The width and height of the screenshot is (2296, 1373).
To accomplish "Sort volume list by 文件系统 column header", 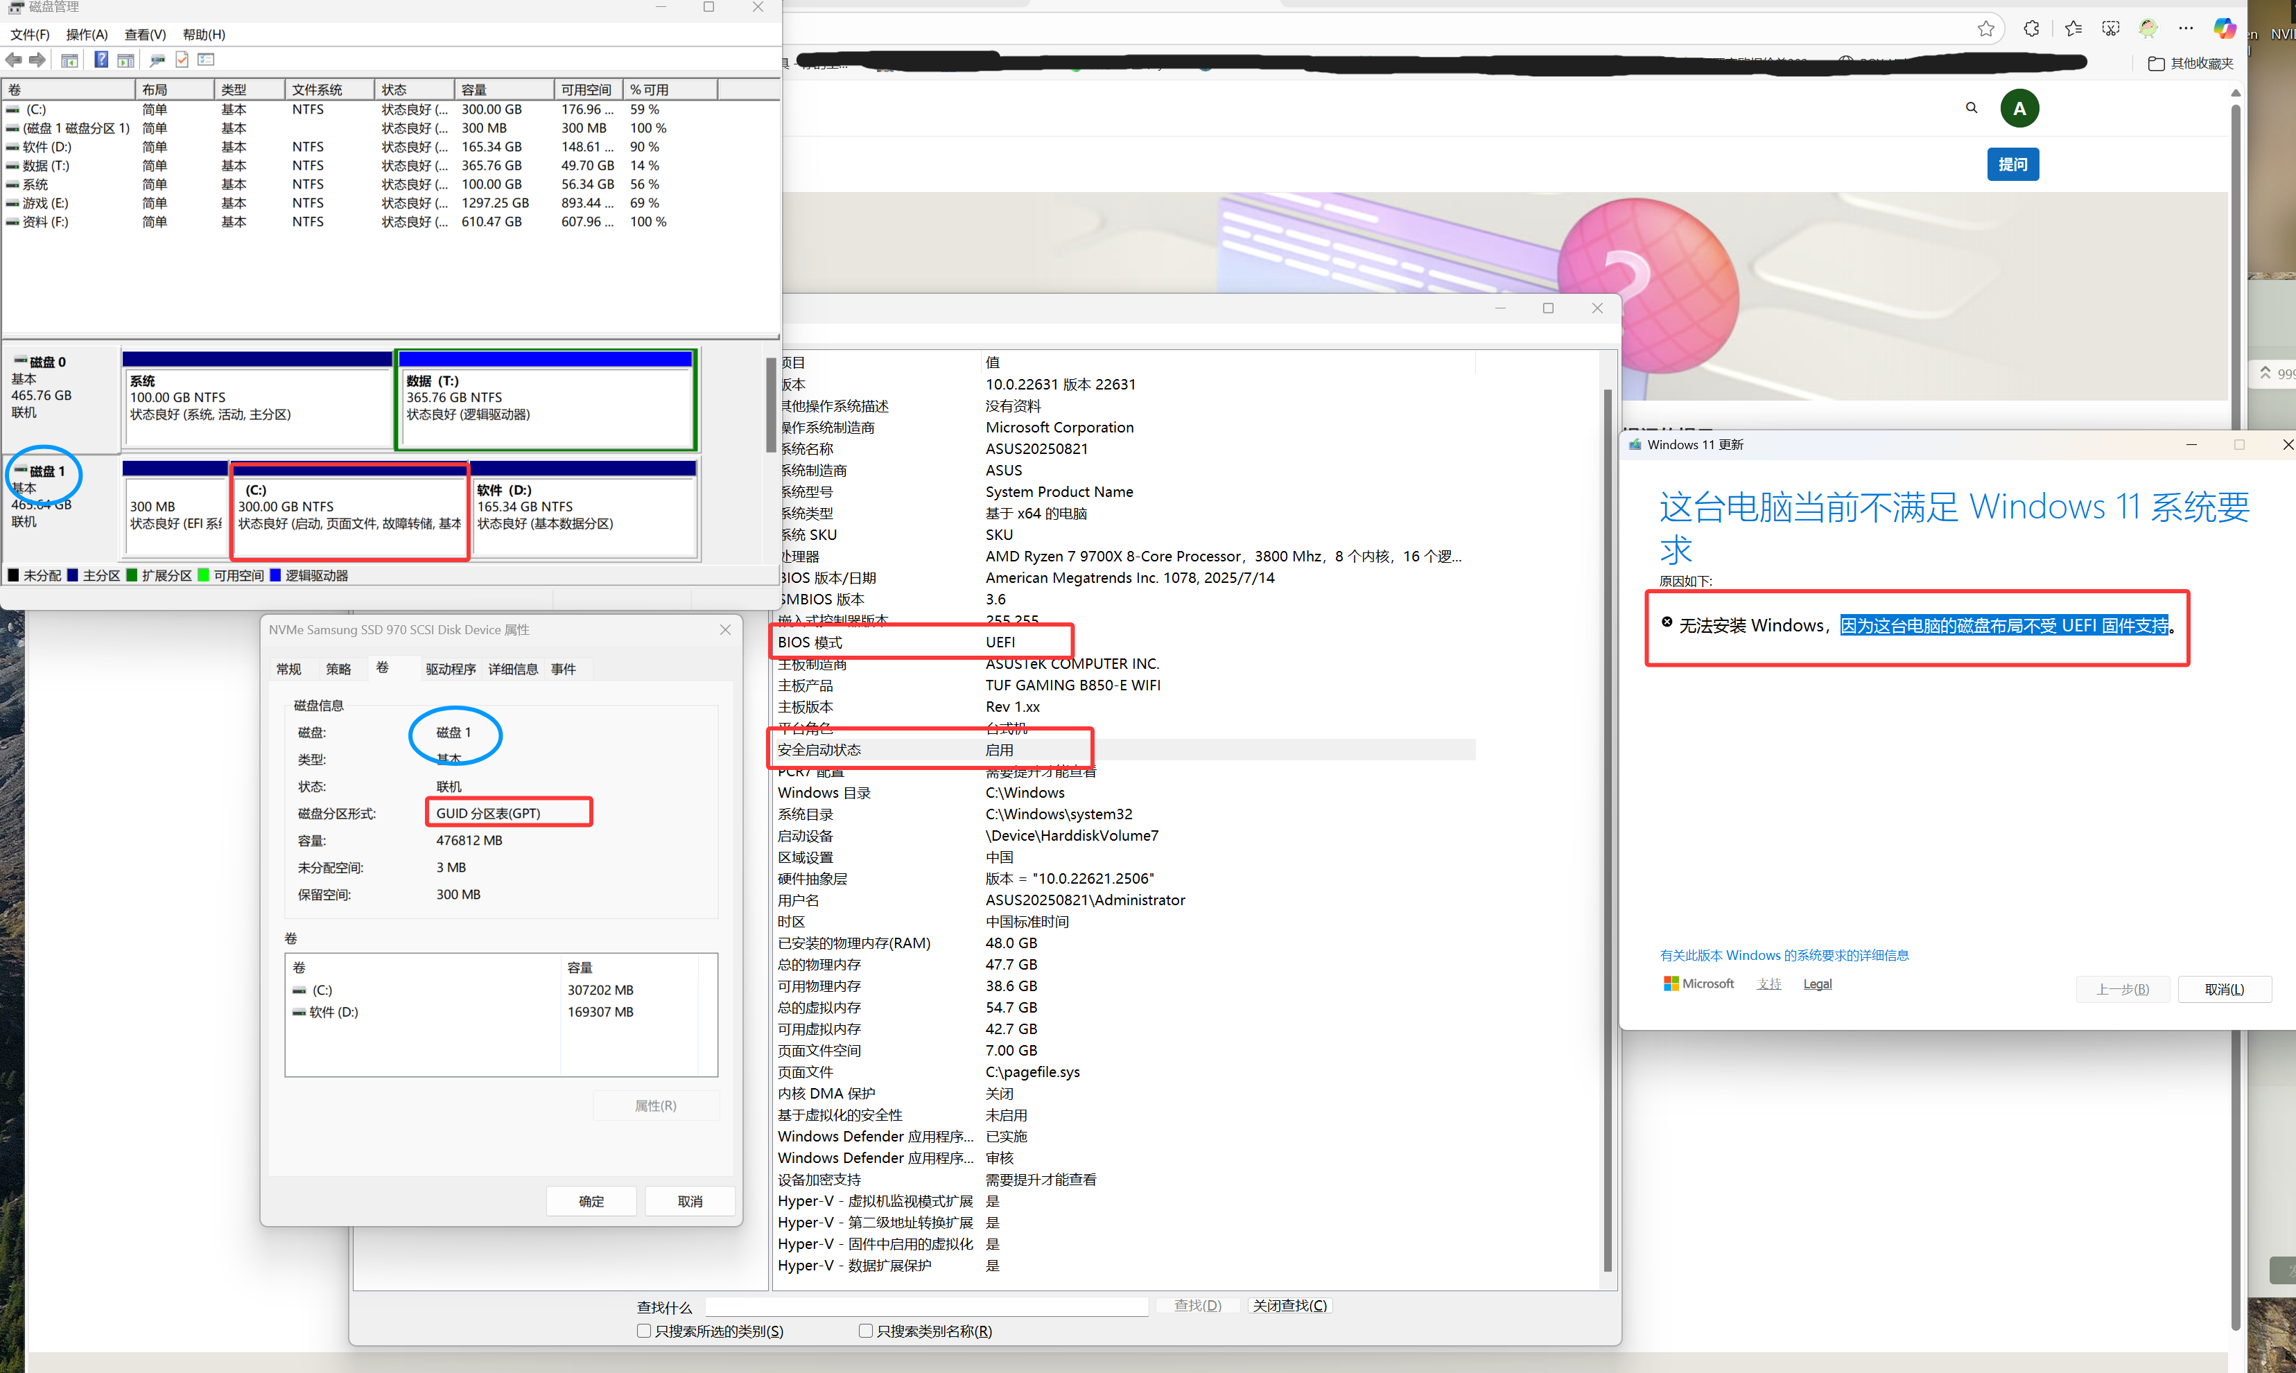I will (x=329, y=89).
